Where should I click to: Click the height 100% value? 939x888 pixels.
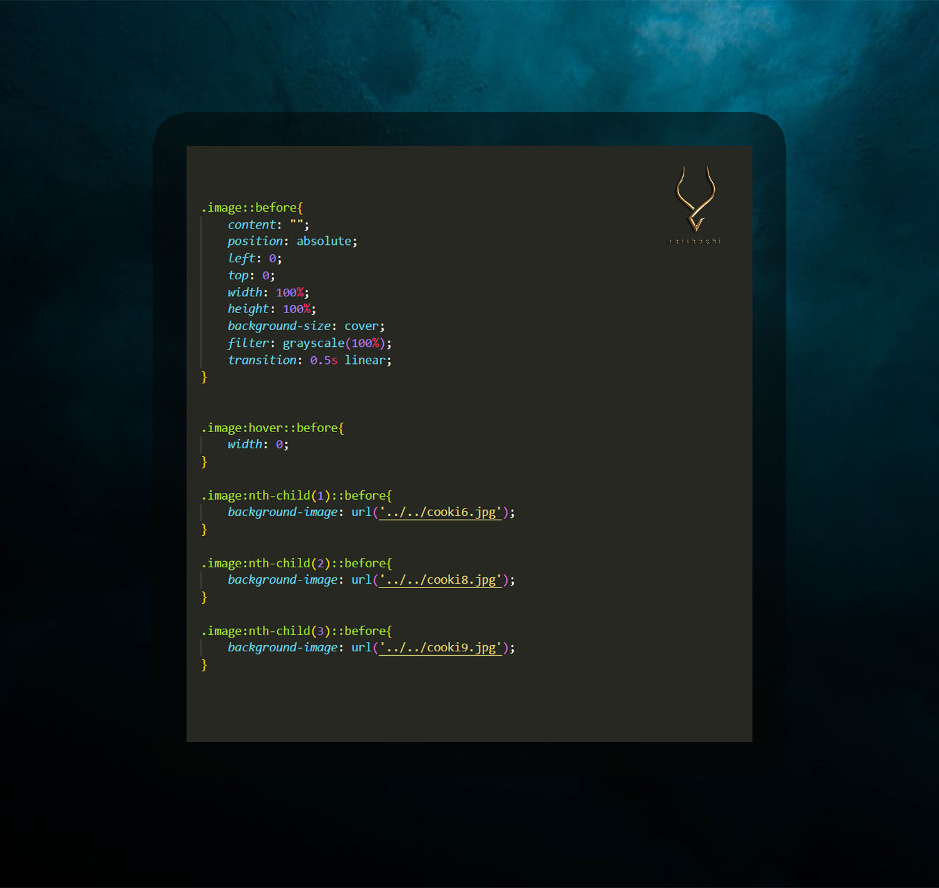pos(296,309)
